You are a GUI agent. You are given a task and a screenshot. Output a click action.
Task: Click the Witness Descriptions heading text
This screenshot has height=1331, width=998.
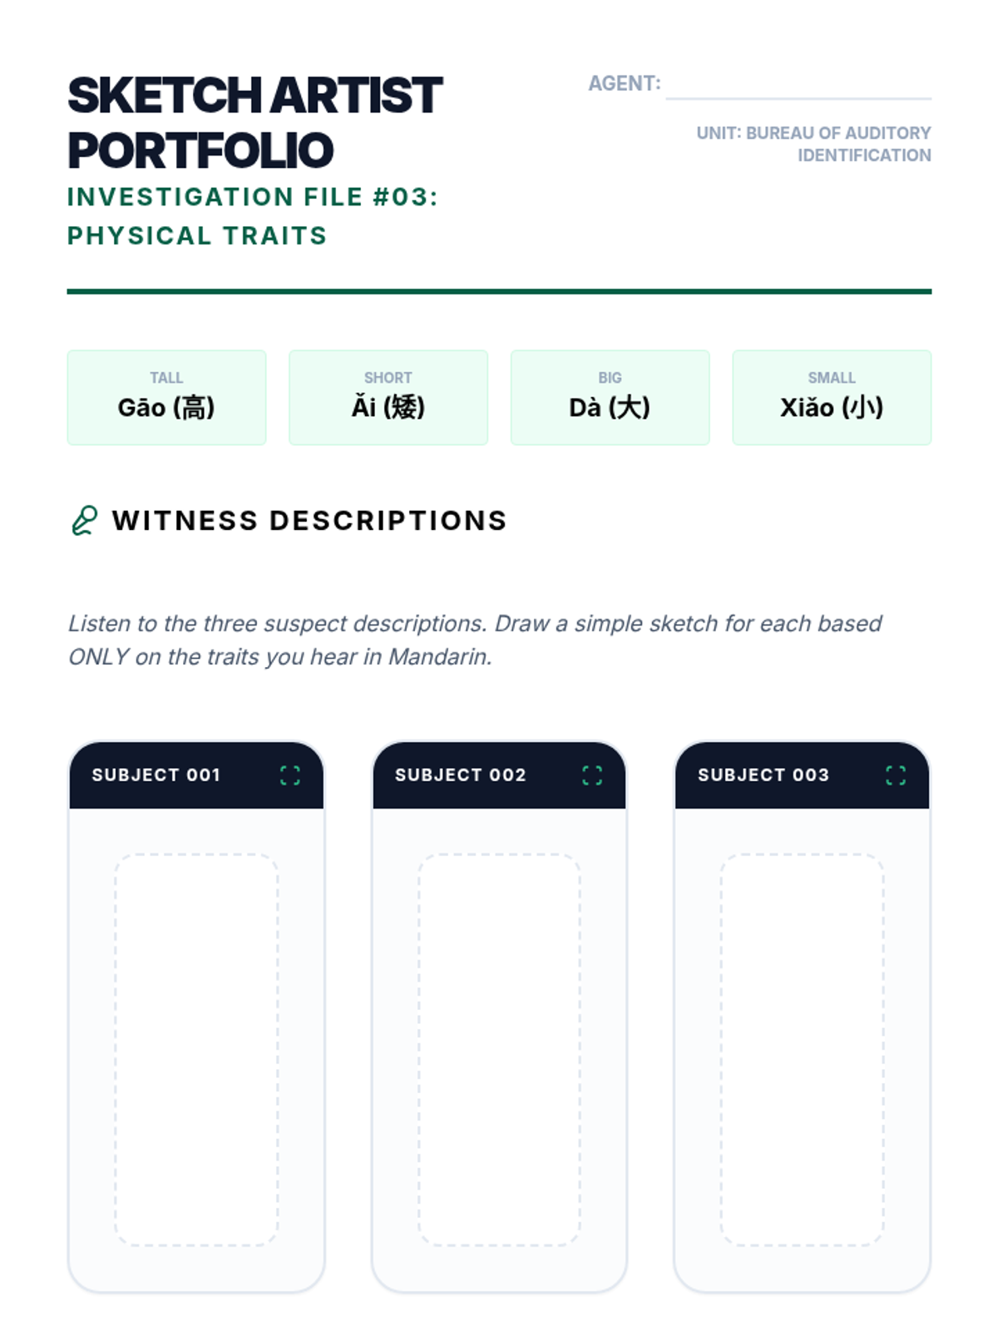click(x=309, y=521)
